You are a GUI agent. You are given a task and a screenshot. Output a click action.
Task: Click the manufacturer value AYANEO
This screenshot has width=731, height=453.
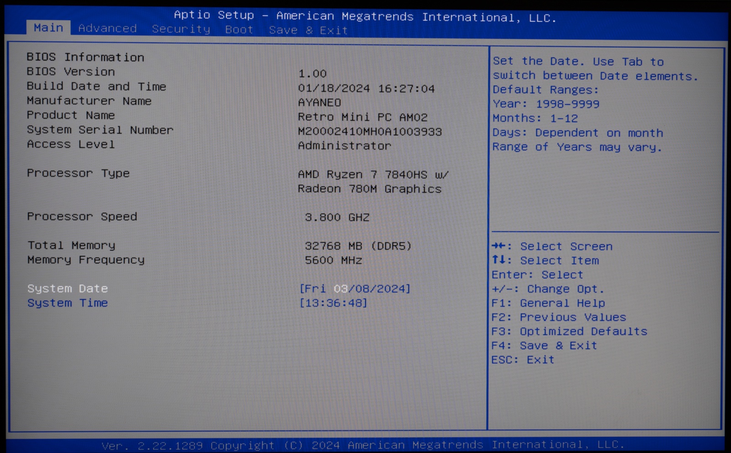click(x=319, y=103)
